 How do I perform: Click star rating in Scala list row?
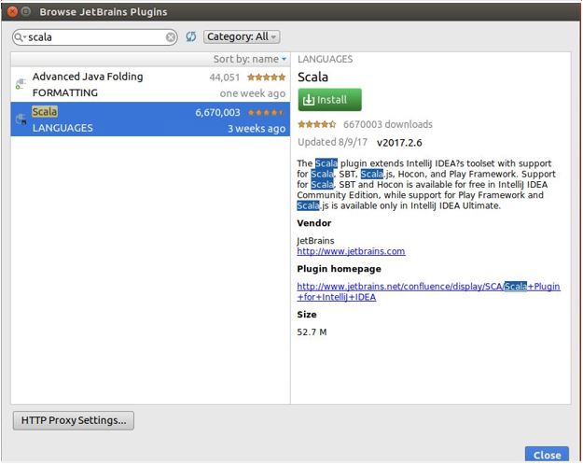click(x=266, y=112)
